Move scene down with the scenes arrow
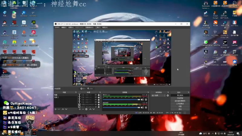Viewport: 242px width, 136px height. point(66,109)
